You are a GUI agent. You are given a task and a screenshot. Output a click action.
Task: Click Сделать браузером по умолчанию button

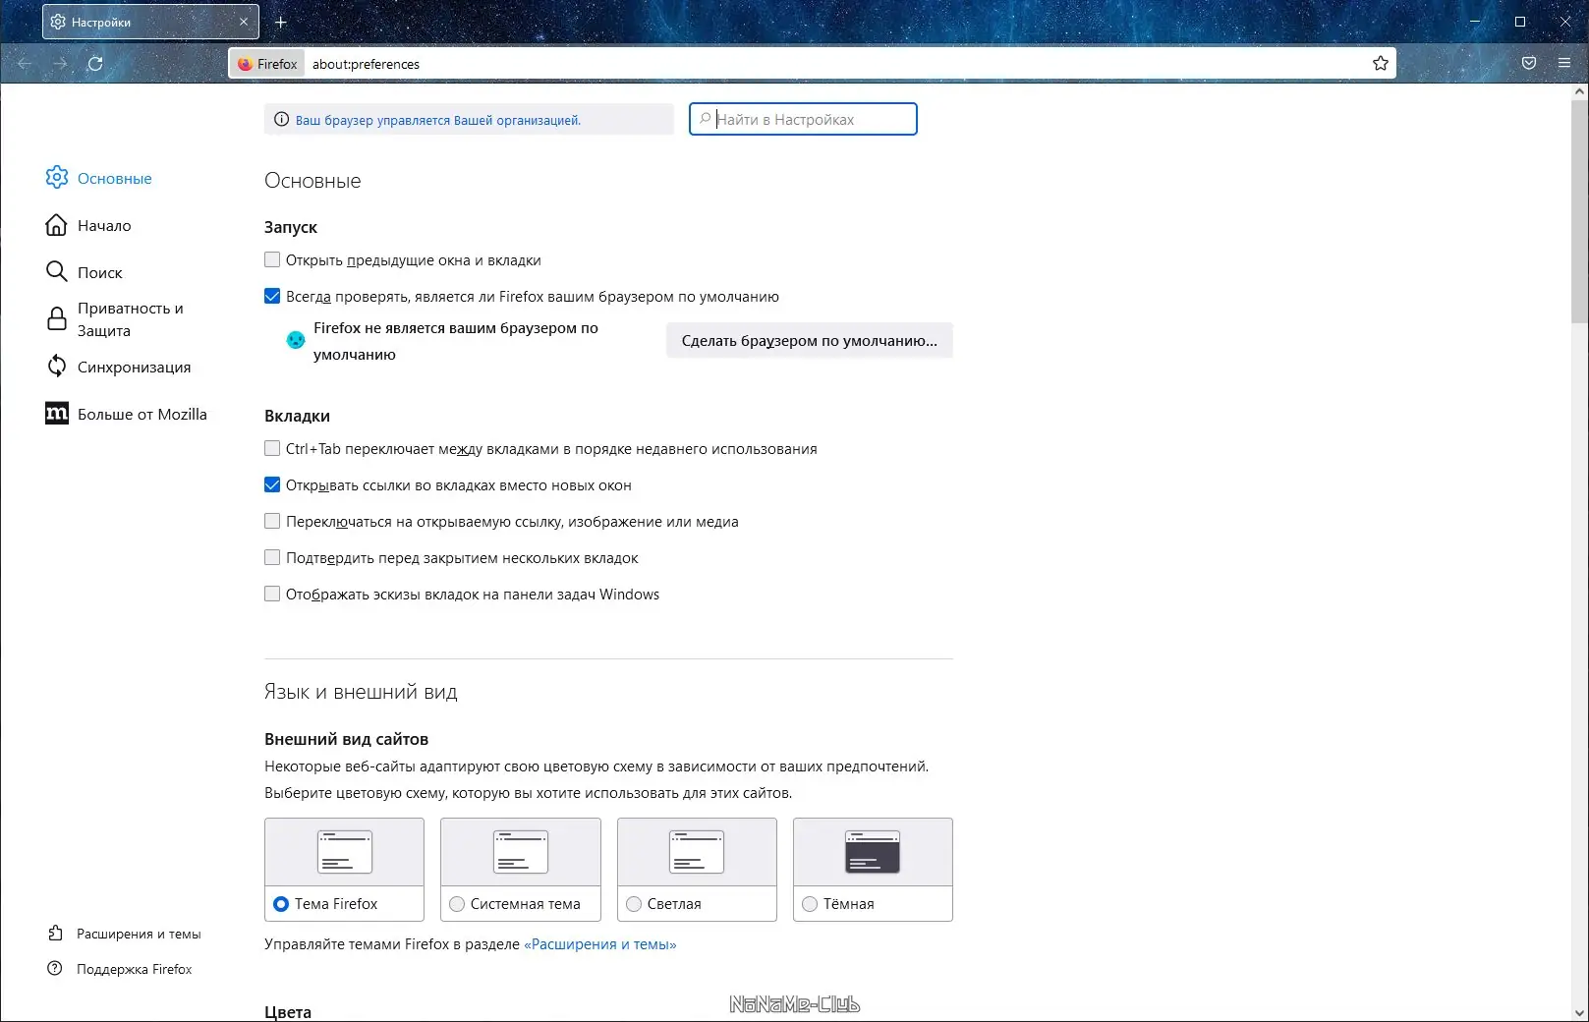[x=810, y=340]
